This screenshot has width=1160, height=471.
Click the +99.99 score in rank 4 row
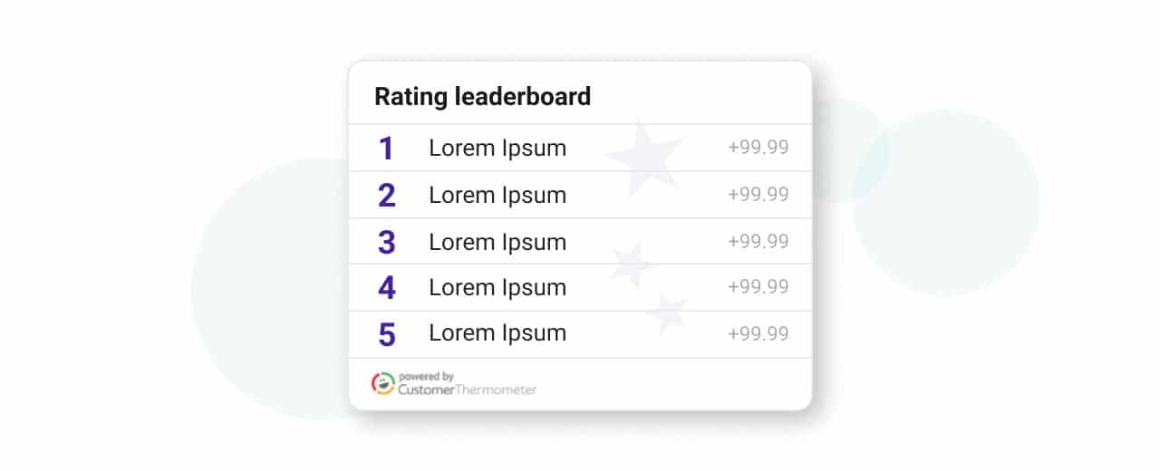[759, 287]
